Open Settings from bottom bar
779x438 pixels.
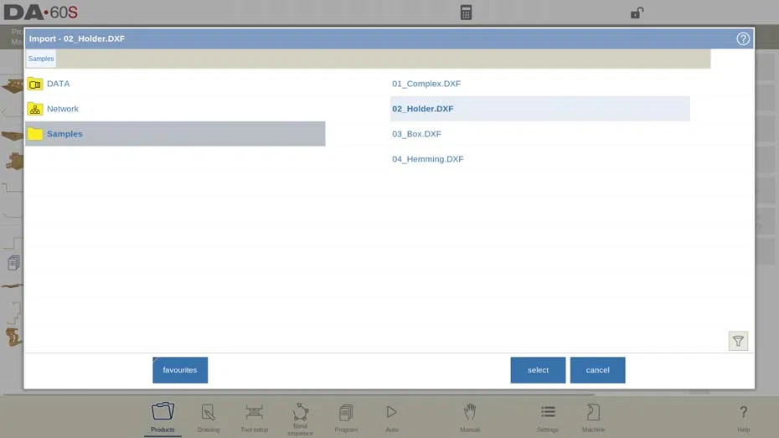548,417
